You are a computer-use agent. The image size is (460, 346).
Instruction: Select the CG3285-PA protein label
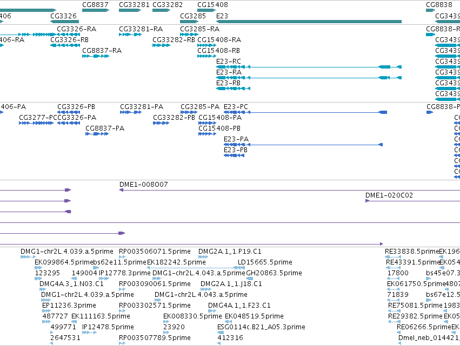[x=200, y=107]
